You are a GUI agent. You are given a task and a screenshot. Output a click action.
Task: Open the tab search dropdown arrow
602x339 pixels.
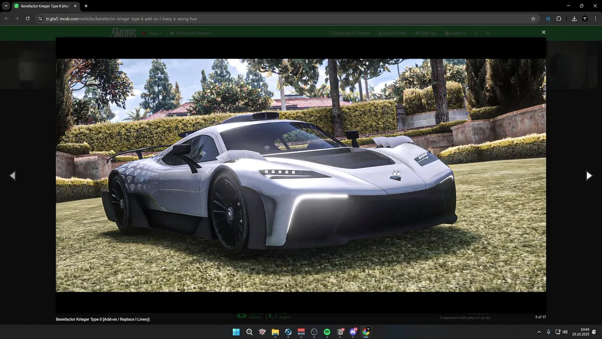coord(6,6)
